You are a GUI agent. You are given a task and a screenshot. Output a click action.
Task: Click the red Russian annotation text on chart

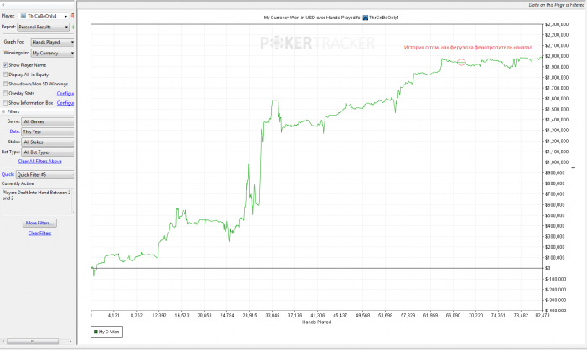pyautogui.click(x=468, y=48)
